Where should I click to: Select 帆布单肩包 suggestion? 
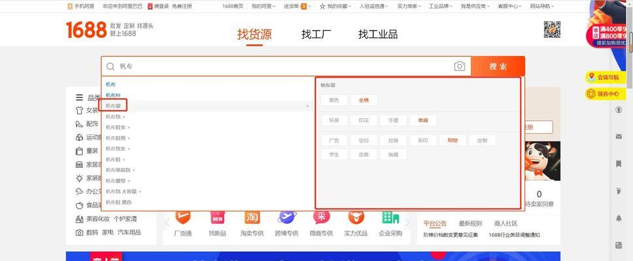[118, 170]
